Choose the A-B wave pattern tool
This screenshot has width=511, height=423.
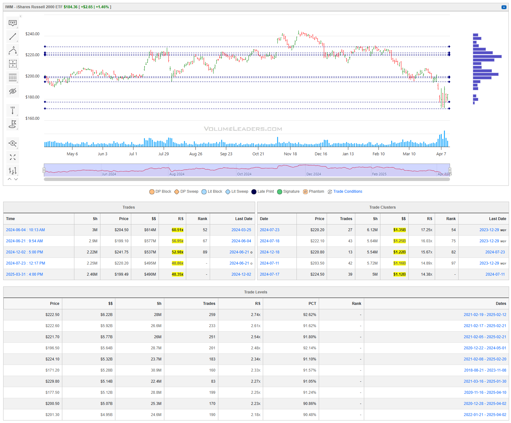(x=13, y=50)
